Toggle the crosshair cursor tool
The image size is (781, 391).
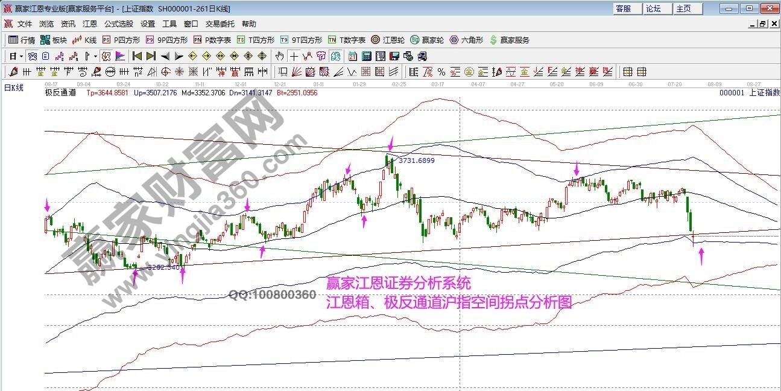pyautogui.click(x=293, y=56)
